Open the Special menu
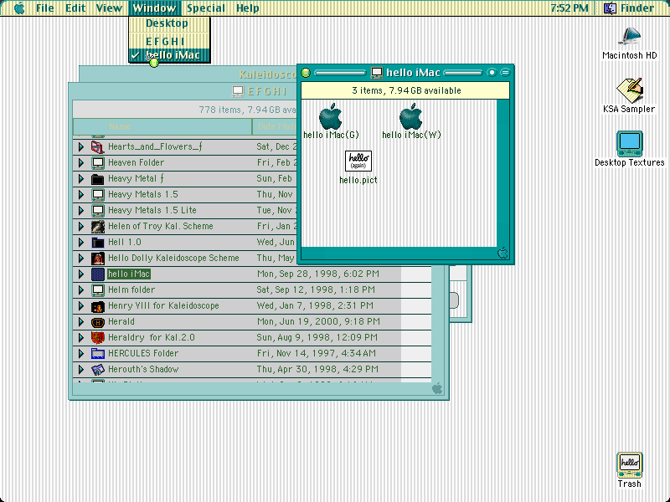670x502 pixels. pos(205,8)
